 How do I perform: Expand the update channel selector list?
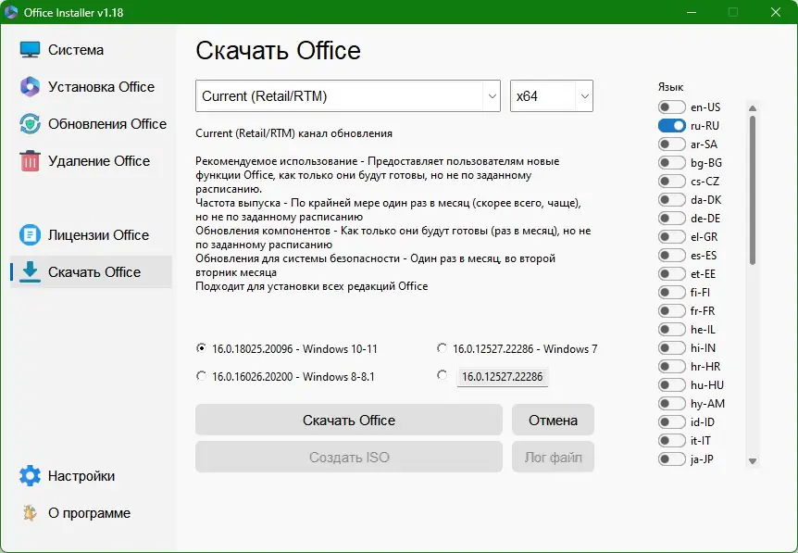[x=490, y=95]
